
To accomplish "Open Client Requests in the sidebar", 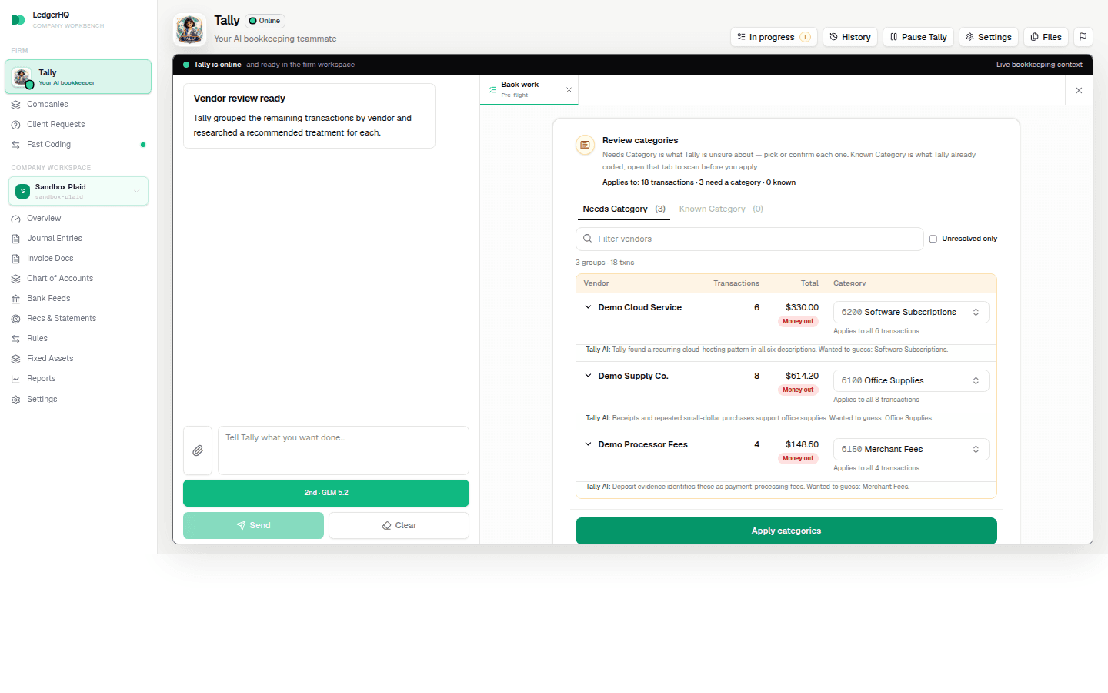I will (x=55, y=125).
